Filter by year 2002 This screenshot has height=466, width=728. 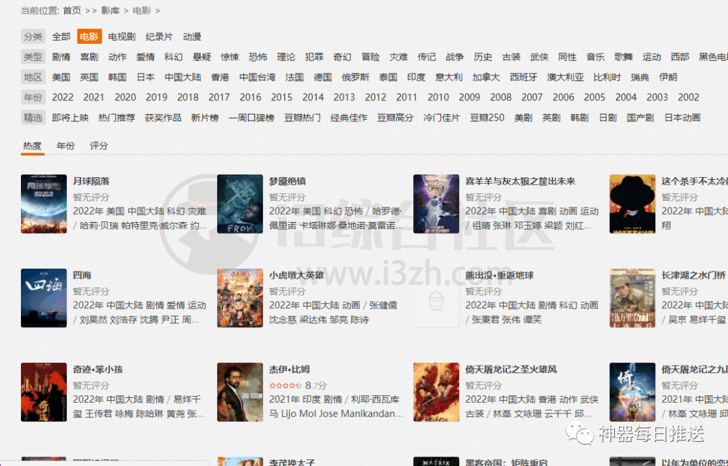click(688, 98)
